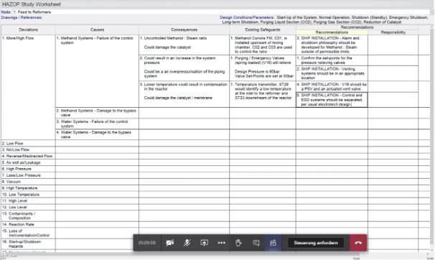
Task: Select '12. Low Level' deviation row
Action: pyautogui.click(x=28, y=207)
